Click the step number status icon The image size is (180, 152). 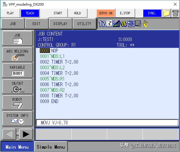click(x=102, y=24)
